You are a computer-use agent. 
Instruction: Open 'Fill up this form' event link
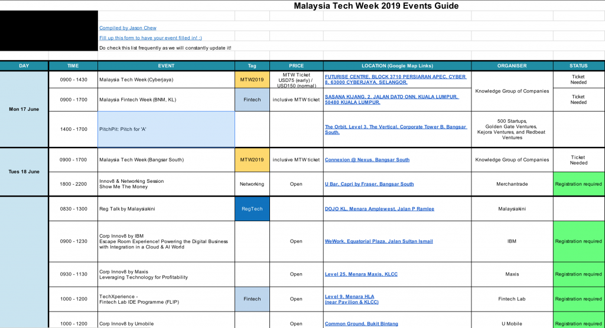(151, 38)
